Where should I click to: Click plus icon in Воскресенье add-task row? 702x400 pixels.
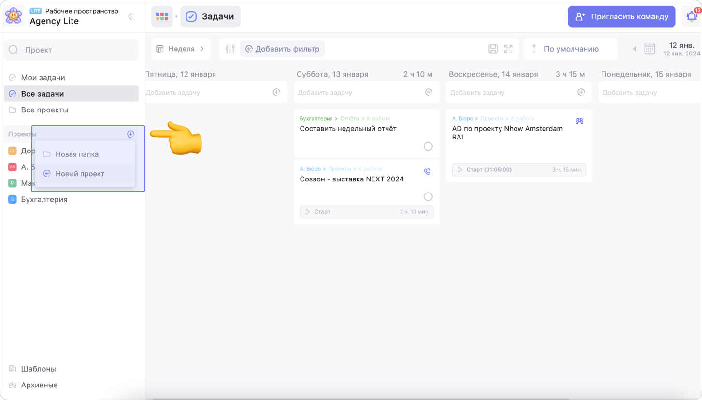pyautogui.click(x=581, y=92)
